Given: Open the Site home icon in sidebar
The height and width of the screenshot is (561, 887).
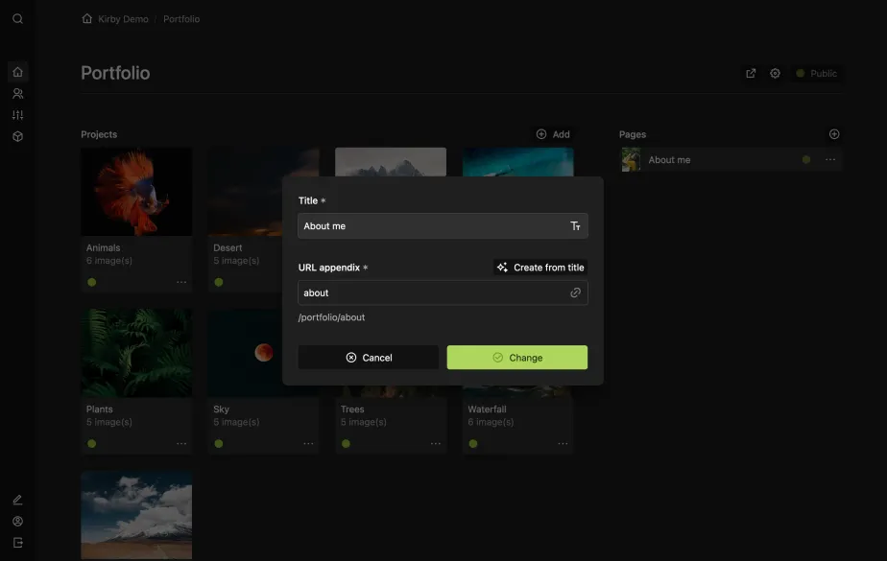Looking at the screenshot, I should 17,72.
